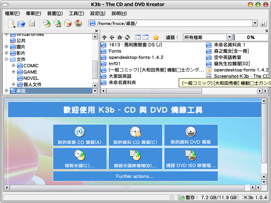Open the 工具(T) menu
The height and width of the screenshot is (203, 271).
[x=77, y=13]
